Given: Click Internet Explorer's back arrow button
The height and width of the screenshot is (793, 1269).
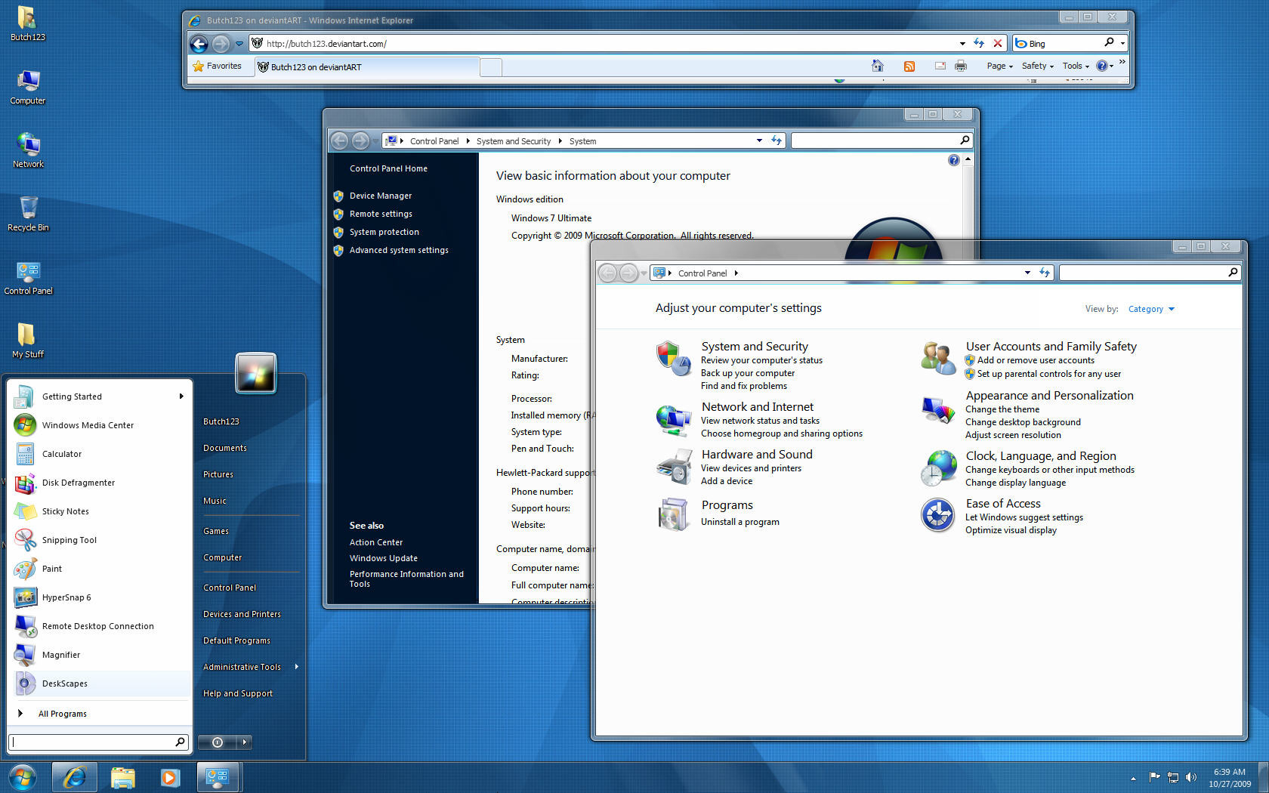Looking at the screenshot, I should (x=199, y=44).
